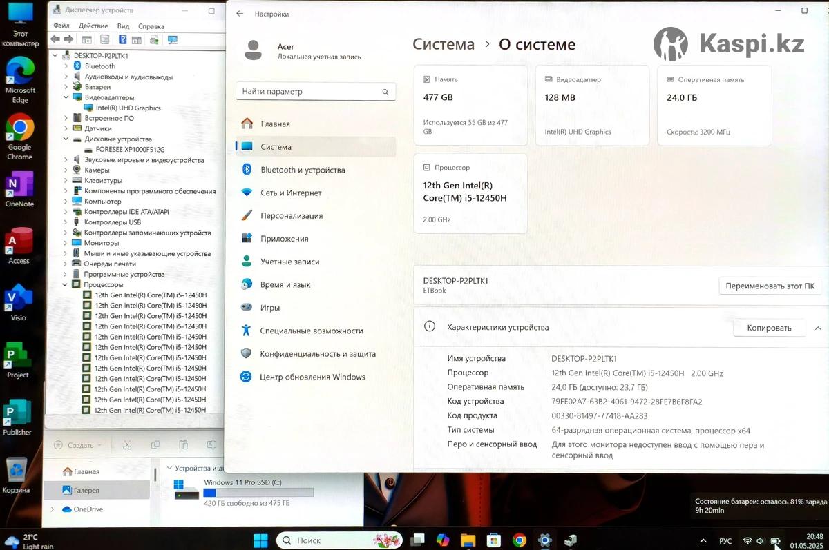Expand the Bluetooth node in Device Manager
Image resolution: width=829 pixels, height=550 pixels.
click(66, 66)
